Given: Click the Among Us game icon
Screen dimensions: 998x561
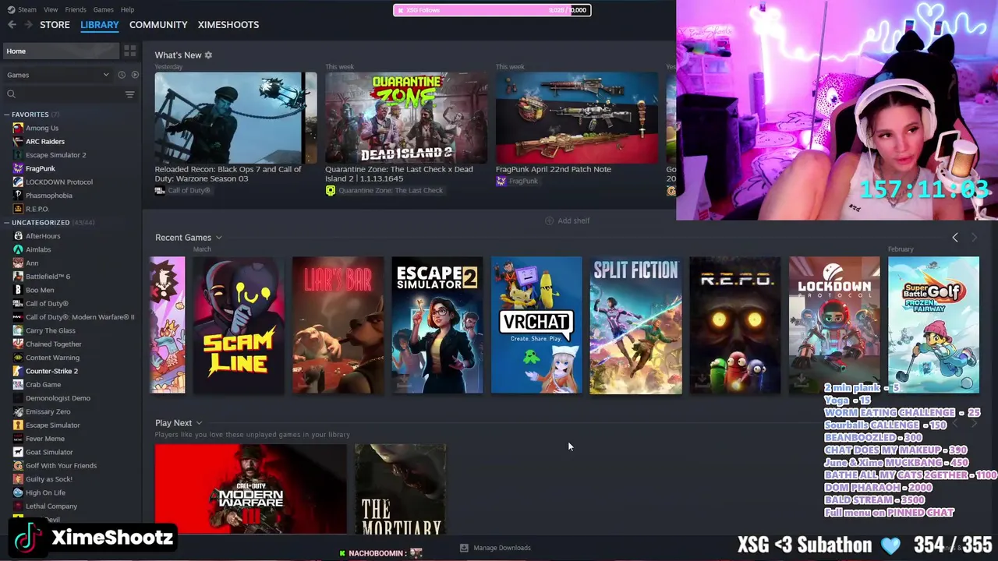Looking at the screenshot, I should point(18,128).
